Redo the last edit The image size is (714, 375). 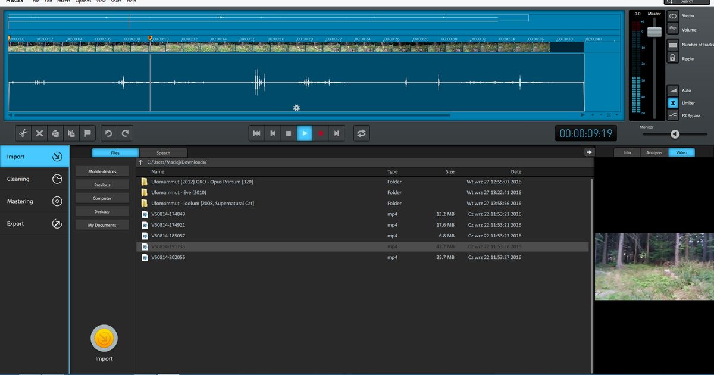(125, 133)
